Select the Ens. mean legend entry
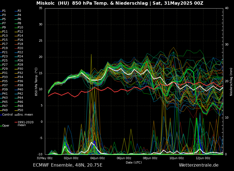The width and height of the screenshot is (234, 171). [x=25, y=114]
